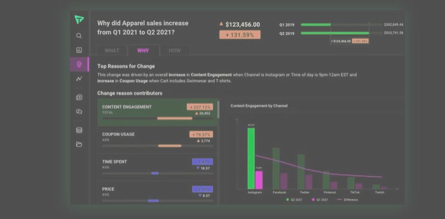Viewport: 445px width, 219px height.
Task: Toggle the Q2 2021 legend item
Action: pyautogui.click(x=294, y=200)
